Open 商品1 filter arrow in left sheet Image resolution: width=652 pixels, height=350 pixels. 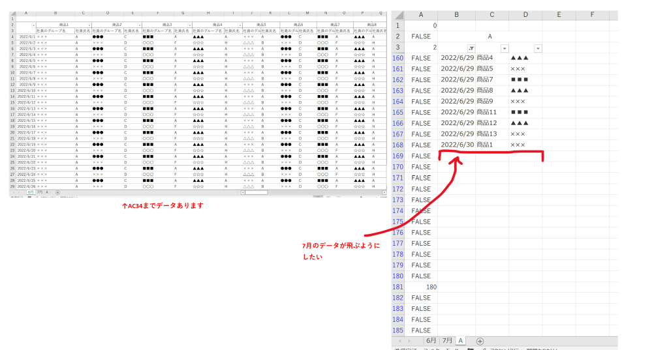[91, 25]
